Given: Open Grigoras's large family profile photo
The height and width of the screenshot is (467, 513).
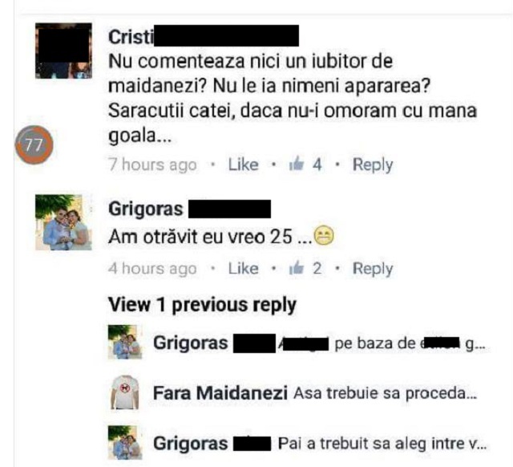Looking at the screenshot, I should tap(63, 222).
